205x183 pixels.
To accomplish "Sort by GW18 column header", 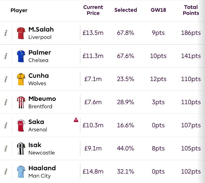I will [158, 10].
